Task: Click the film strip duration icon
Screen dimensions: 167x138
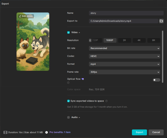Action: point(5,132)
